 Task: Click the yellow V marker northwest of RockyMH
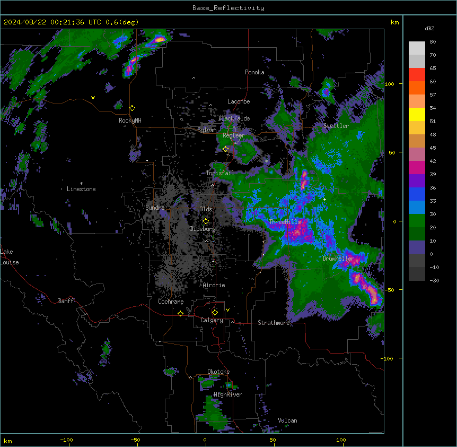[x=93, y=98]
